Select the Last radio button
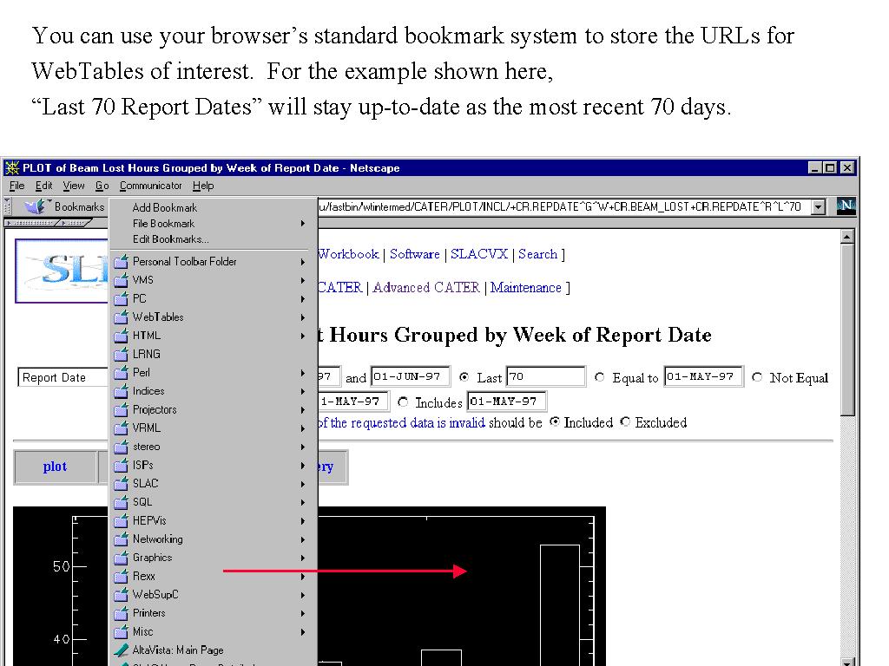The width and height of the screenshot is (889, 666). pyautogui.click(x=464, y=378)
